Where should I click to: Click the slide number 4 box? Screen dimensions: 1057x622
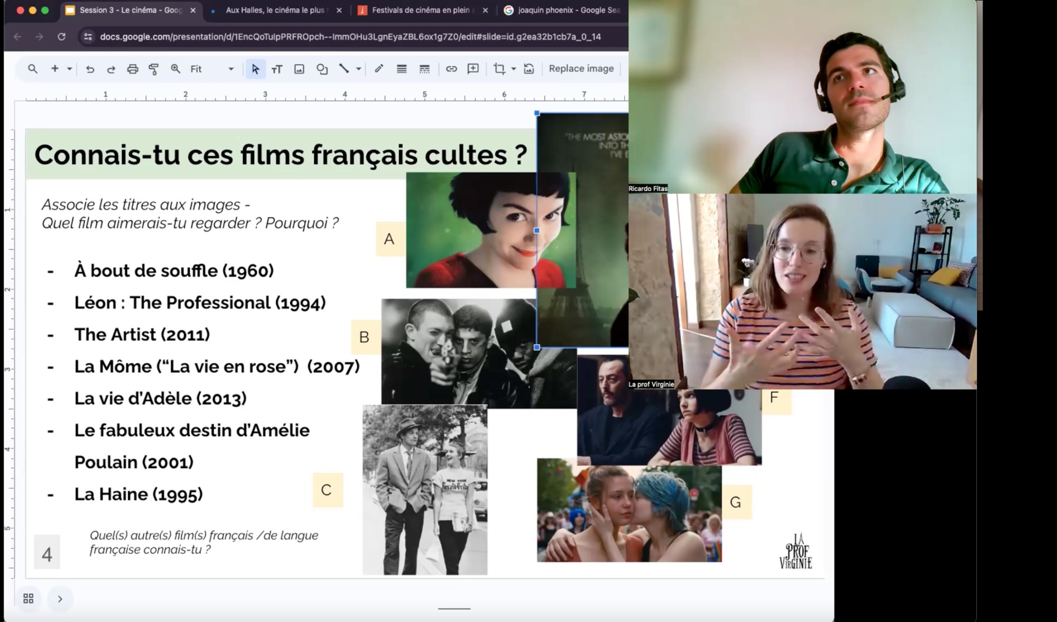point(47,552)
